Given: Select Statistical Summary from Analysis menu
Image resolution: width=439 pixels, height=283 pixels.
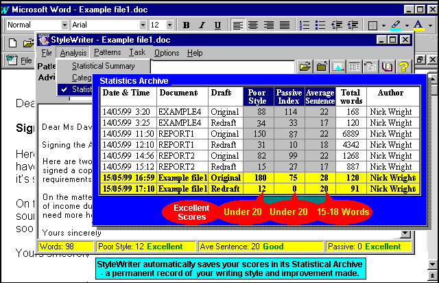Looking at the screenshot, I should pyautogui.click(x=104, y=66).
